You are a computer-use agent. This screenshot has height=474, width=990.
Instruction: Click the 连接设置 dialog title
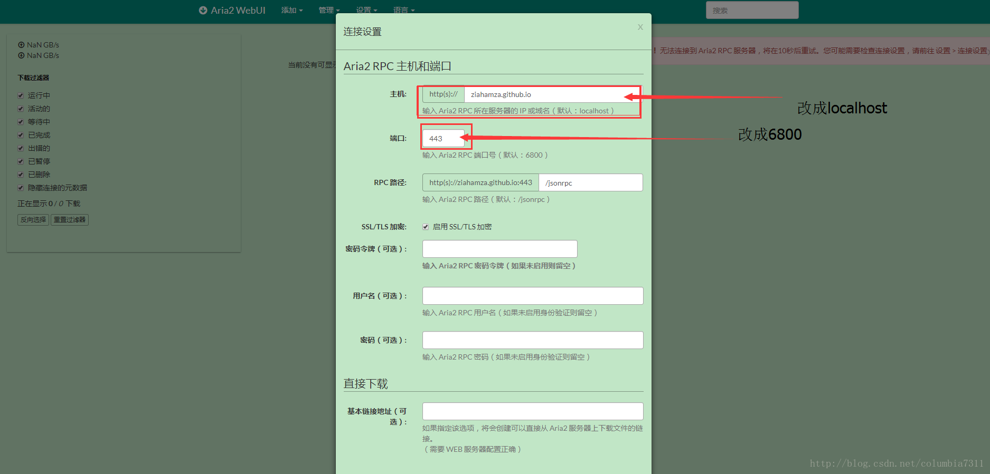pyautogui.click(x=362, y=32)
